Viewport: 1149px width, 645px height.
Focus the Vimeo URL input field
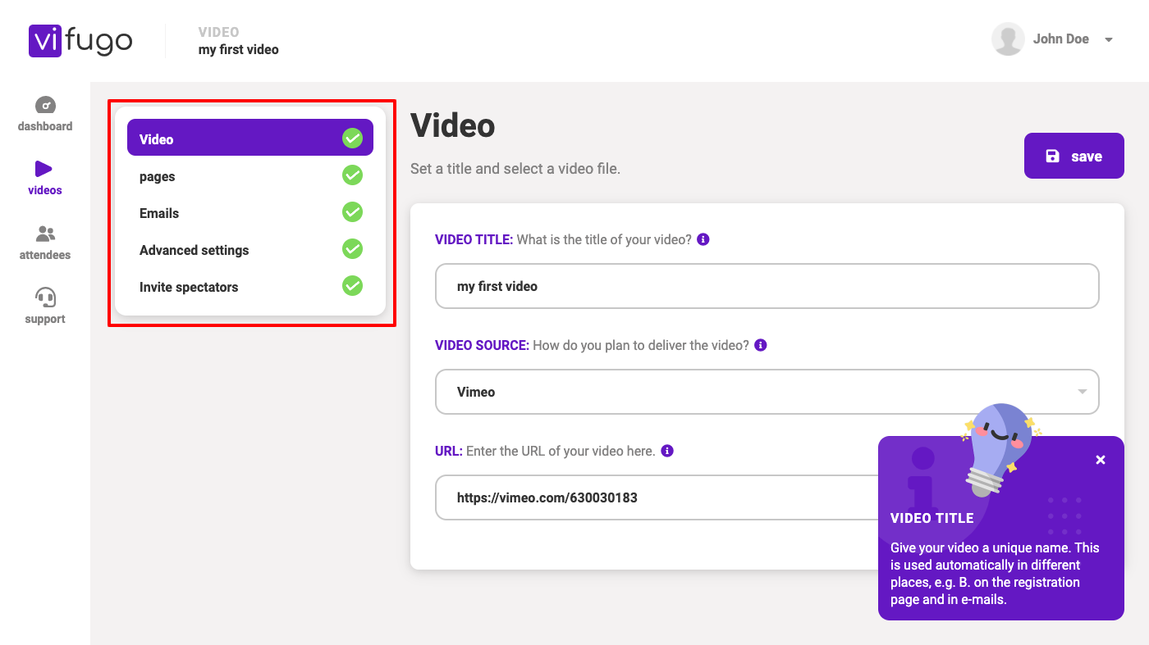click(x=657, y=497)
